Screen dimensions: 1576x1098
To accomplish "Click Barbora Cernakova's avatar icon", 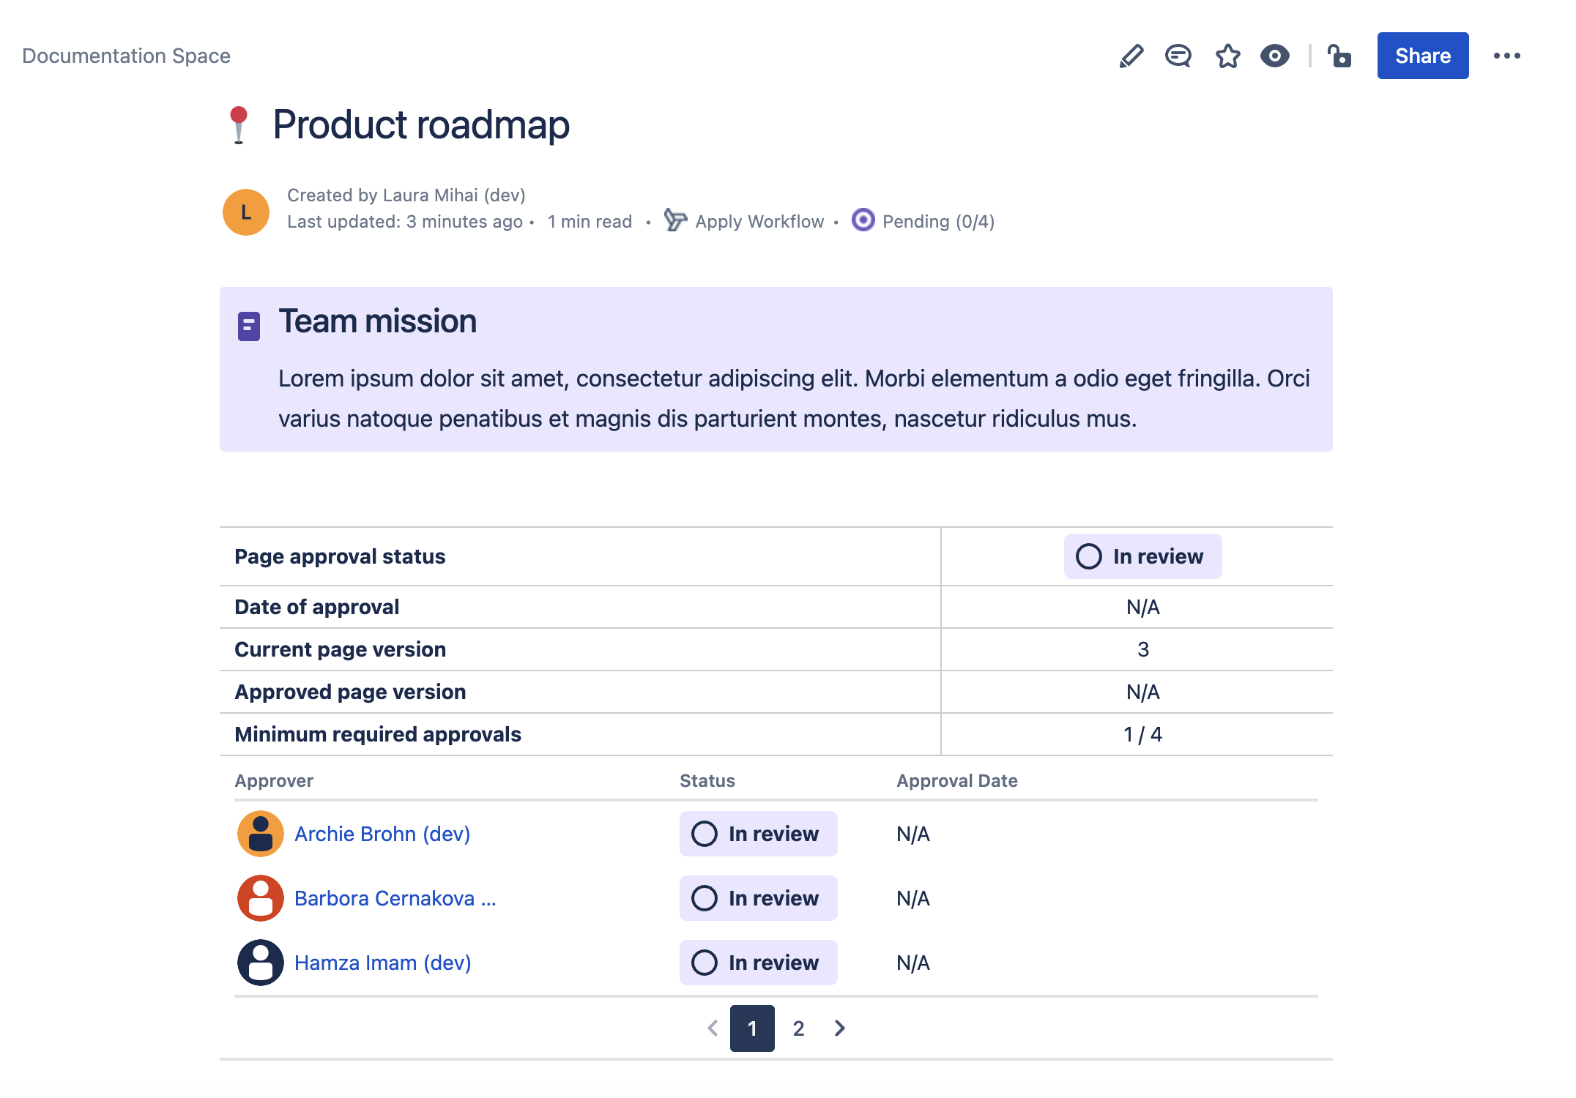I will [x=260, y=898].
